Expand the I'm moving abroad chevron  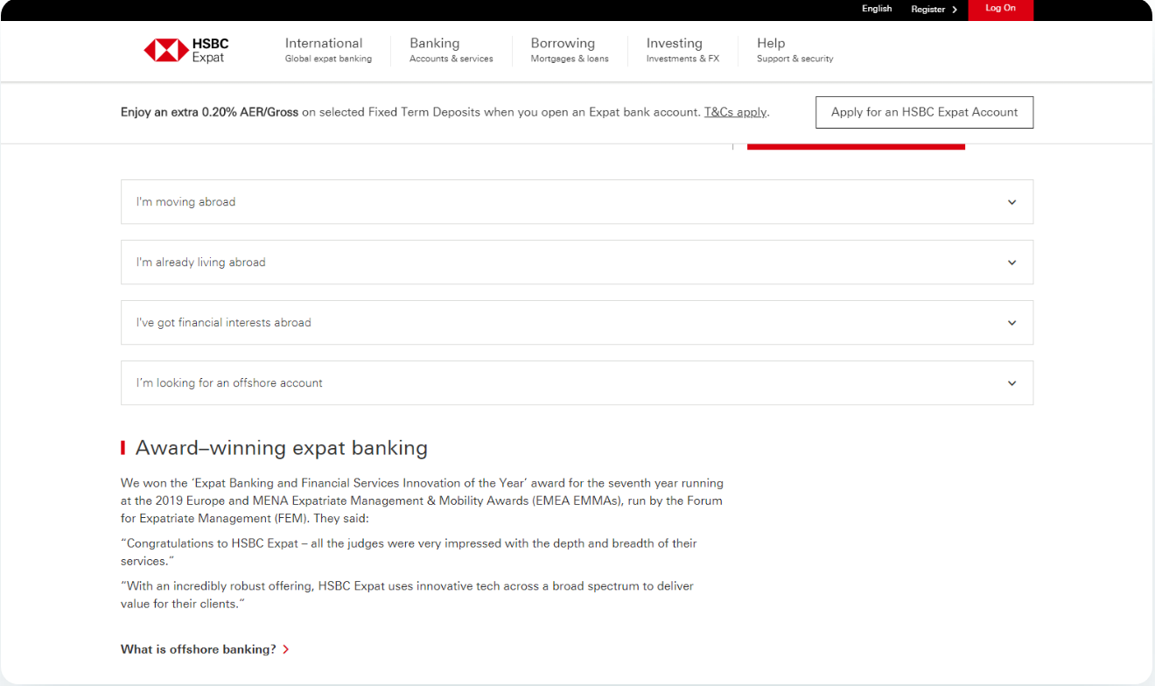[1011, 202]
